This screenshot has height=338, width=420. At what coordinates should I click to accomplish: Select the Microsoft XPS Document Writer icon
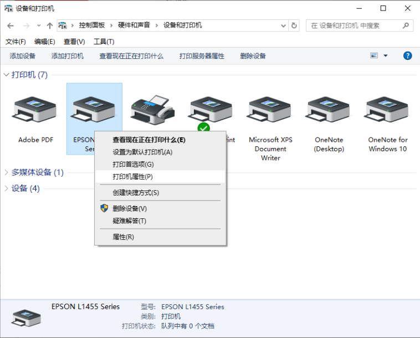tap(269, 109)
